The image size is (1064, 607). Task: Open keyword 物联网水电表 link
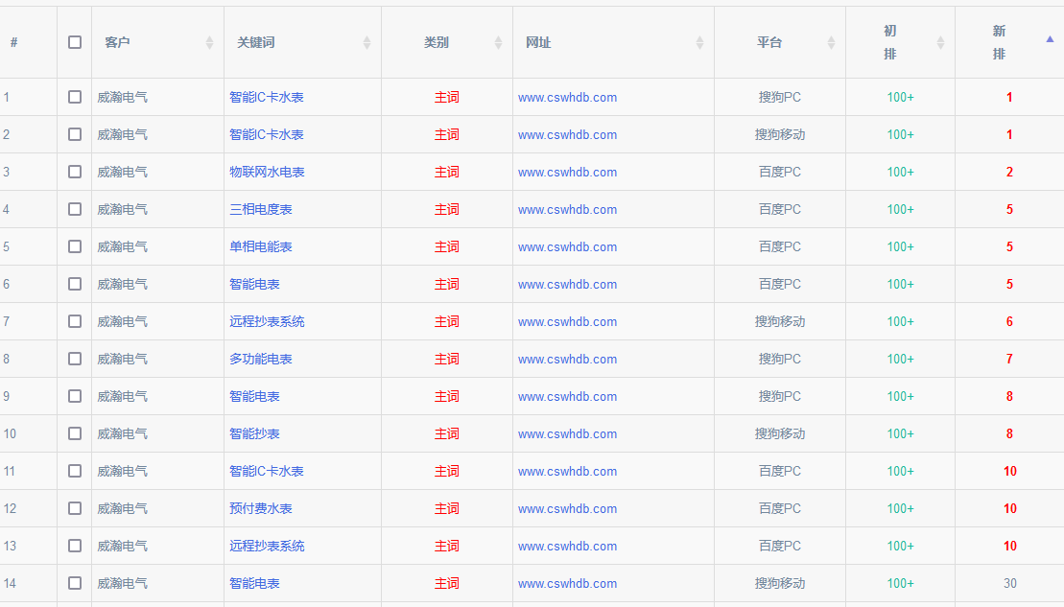point(267,172)
